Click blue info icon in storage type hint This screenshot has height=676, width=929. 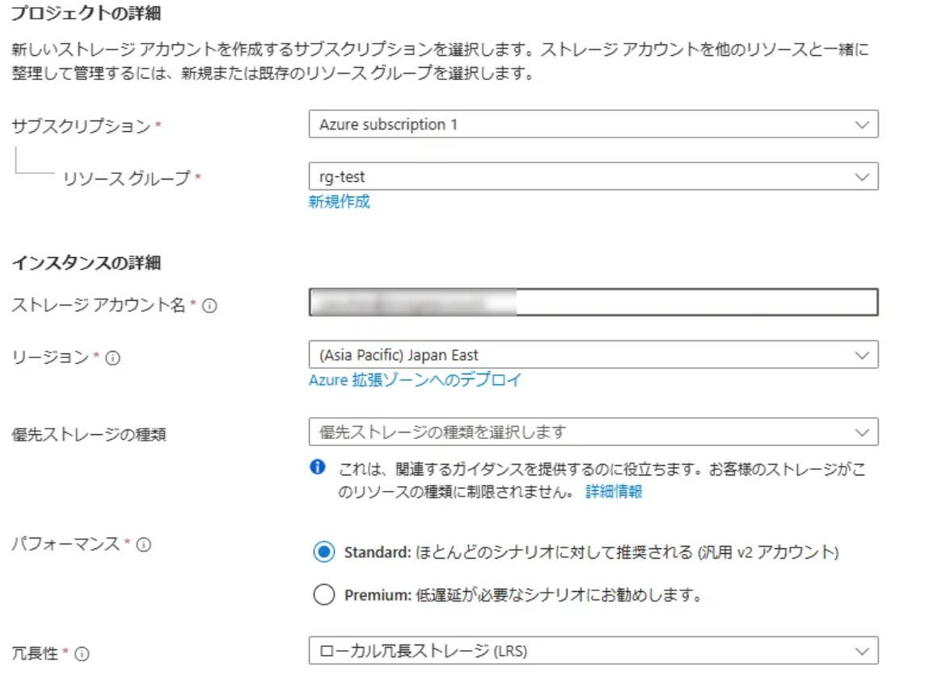[319, 468]
